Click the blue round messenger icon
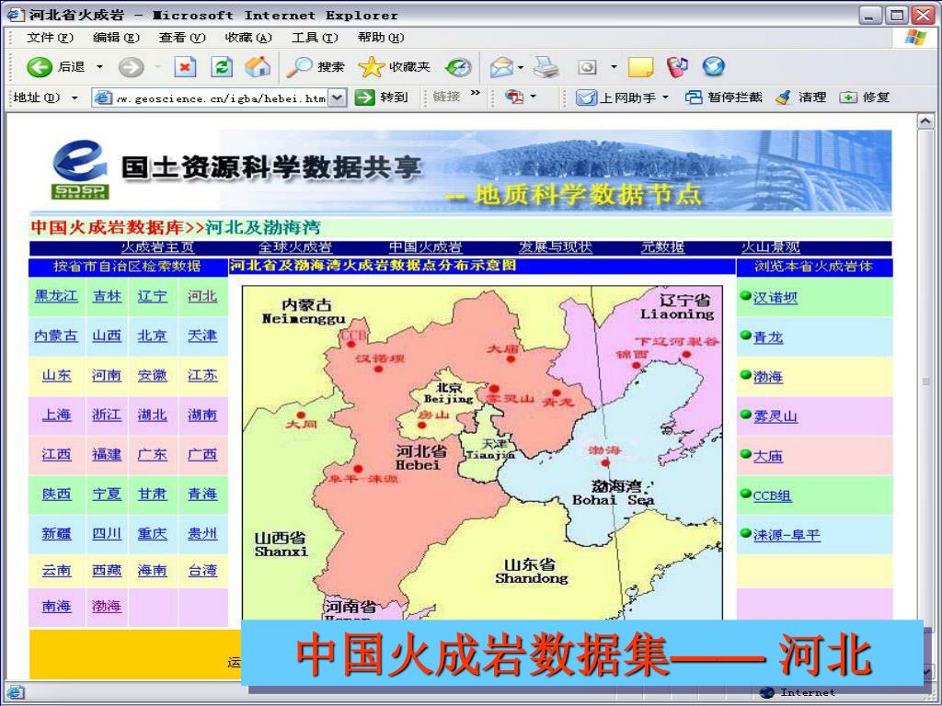Viewport: 942px width, 706px height. click(714, 66)
